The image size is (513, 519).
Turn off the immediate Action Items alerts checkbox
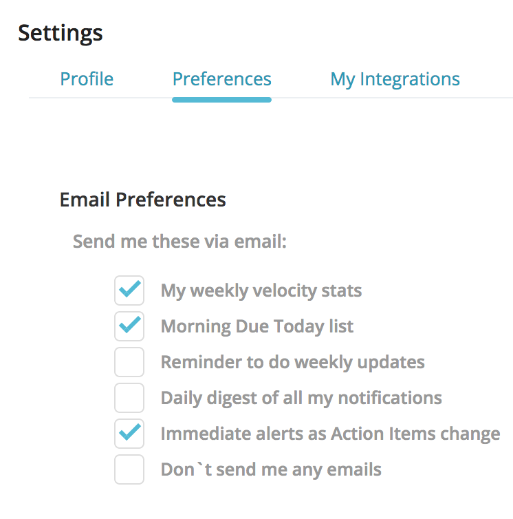pyautogui.click(x=129, y=434)
